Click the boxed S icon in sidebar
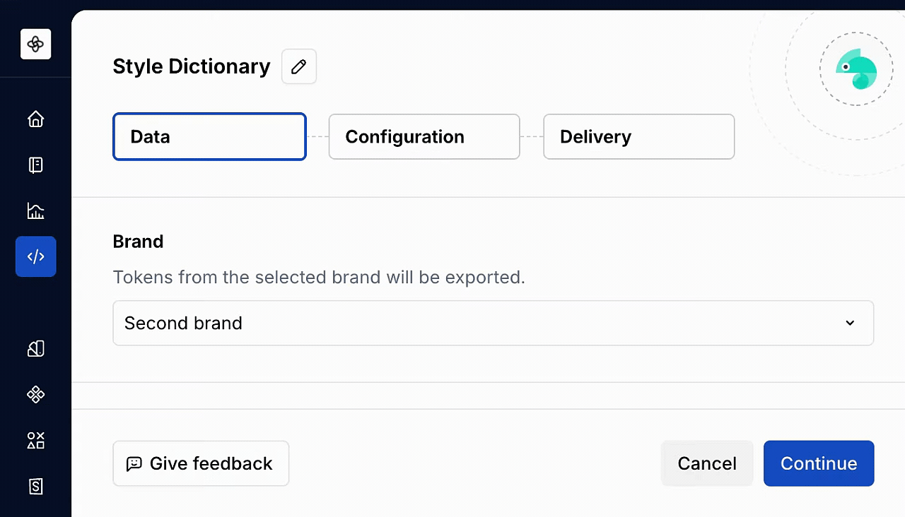The width and height of the screenshot is (905, 517). 35,486
